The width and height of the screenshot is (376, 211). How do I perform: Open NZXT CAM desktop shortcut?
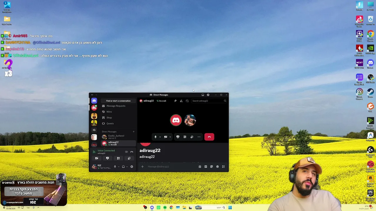coord(359,64)
